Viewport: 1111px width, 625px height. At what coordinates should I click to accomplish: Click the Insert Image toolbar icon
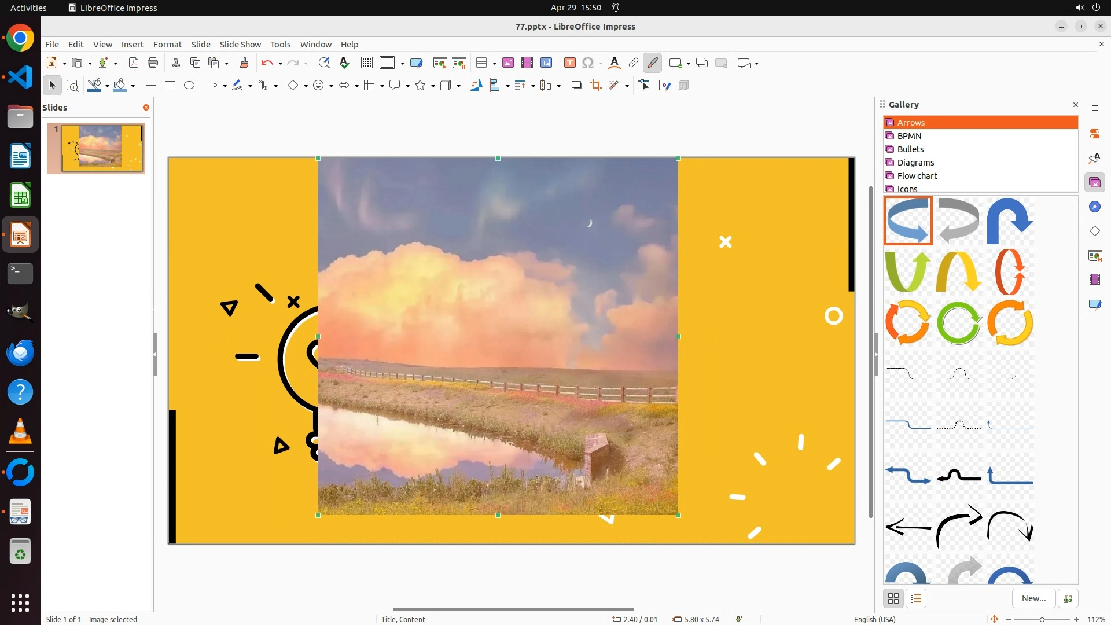[x=508, y=63]
